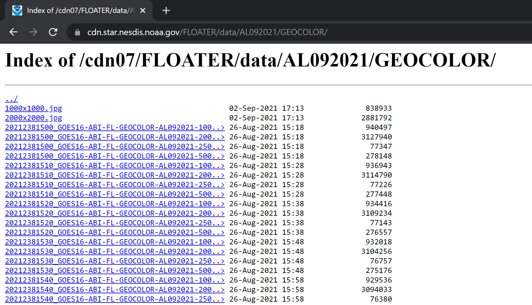Open the 2000x2000.jpg file link
532x305 pixels.
click(34, 118)
